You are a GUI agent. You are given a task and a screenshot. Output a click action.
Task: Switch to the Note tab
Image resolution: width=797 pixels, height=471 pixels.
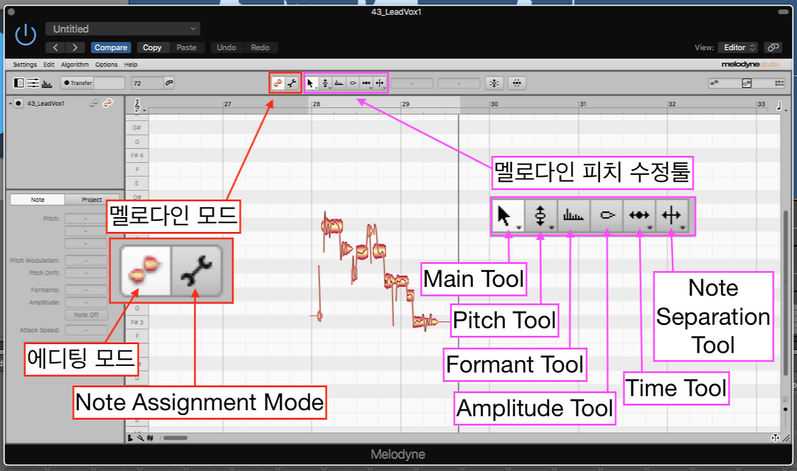(x=37, y=200)
